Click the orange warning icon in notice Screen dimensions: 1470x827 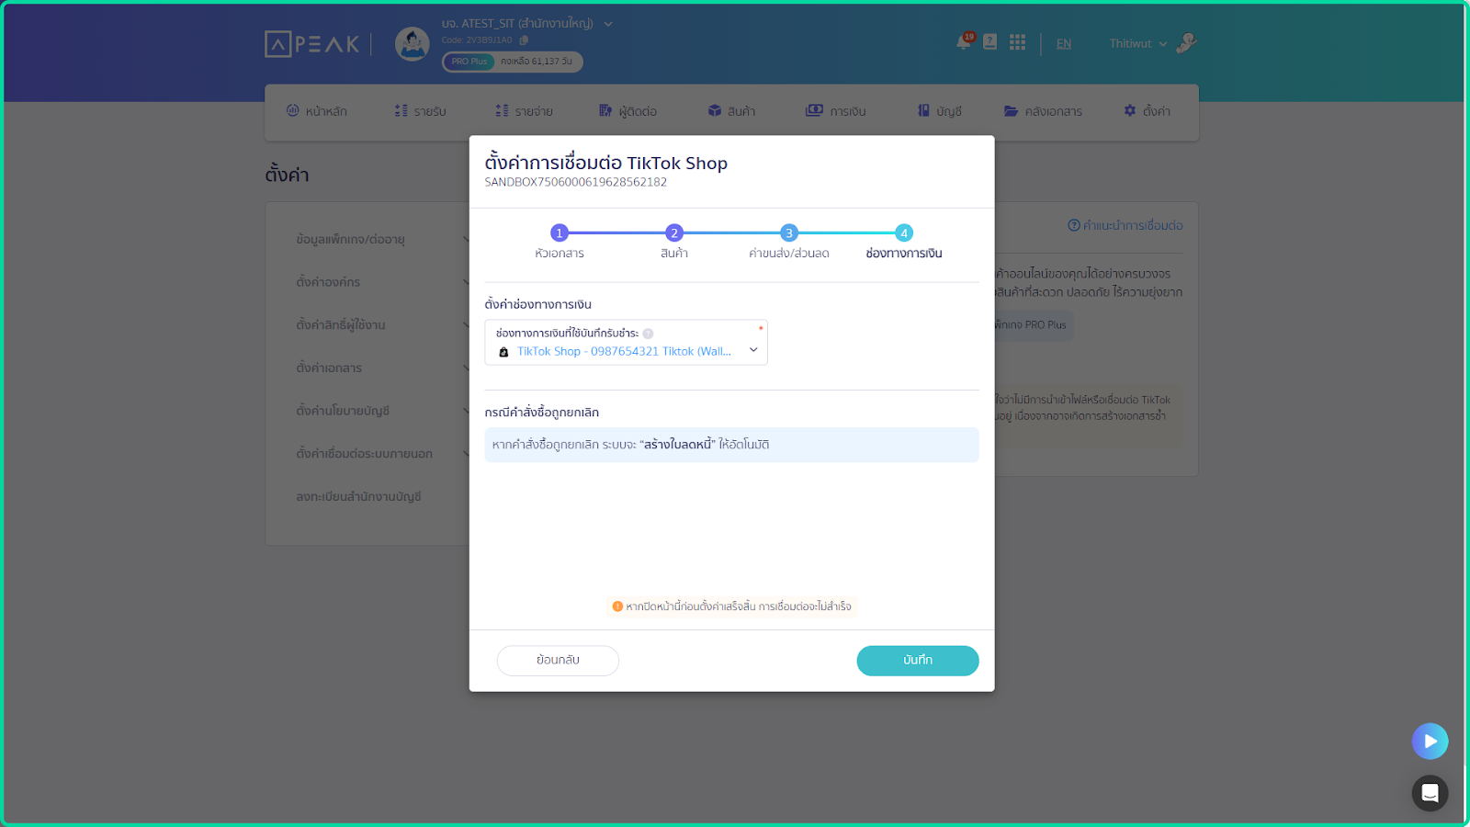tap(617, 606)
